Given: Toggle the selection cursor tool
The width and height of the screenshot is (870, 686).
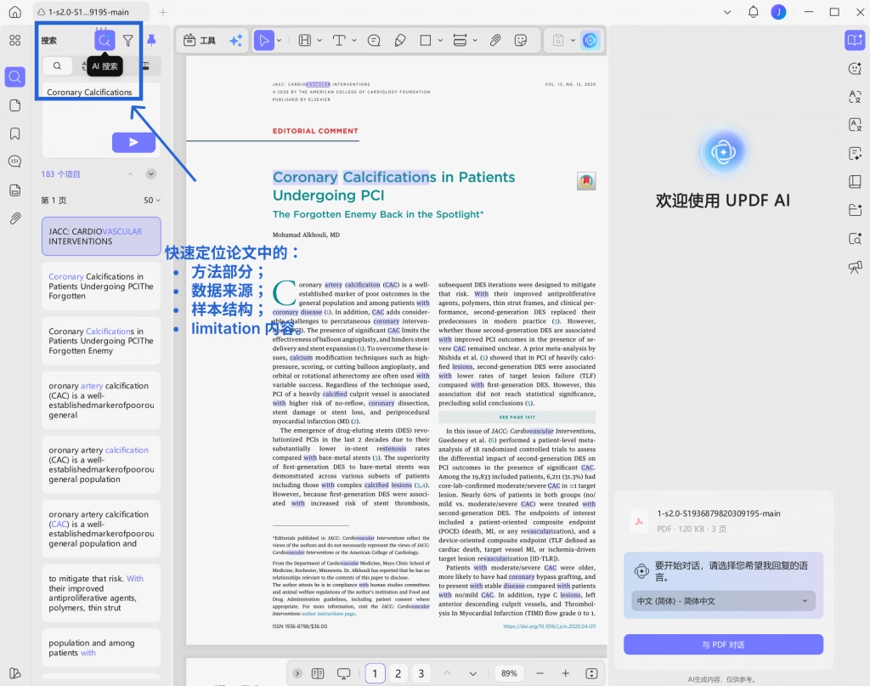Looking at the screenshot, I should coord(264,40).
